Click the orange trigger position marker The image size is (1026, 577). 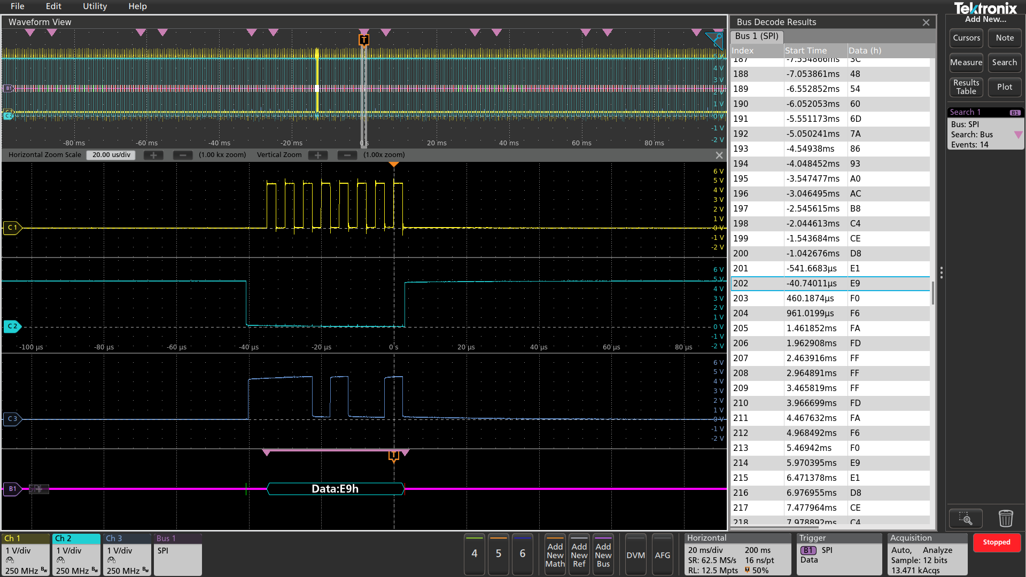(364, 40)
